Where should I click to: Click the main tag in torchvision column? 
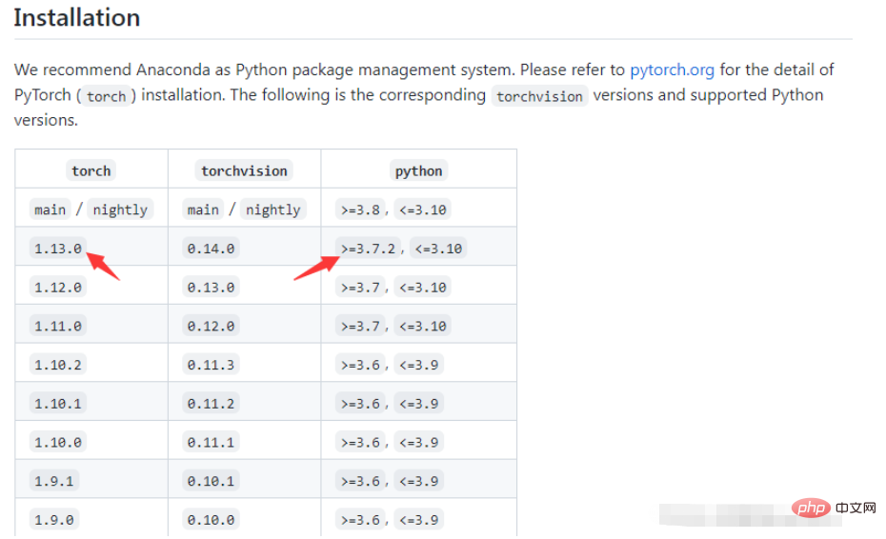203,210
